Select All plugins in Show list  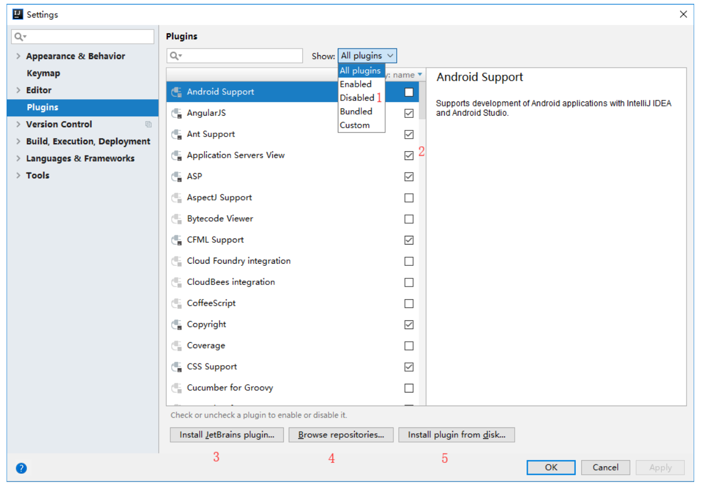[x=361, y=70]
